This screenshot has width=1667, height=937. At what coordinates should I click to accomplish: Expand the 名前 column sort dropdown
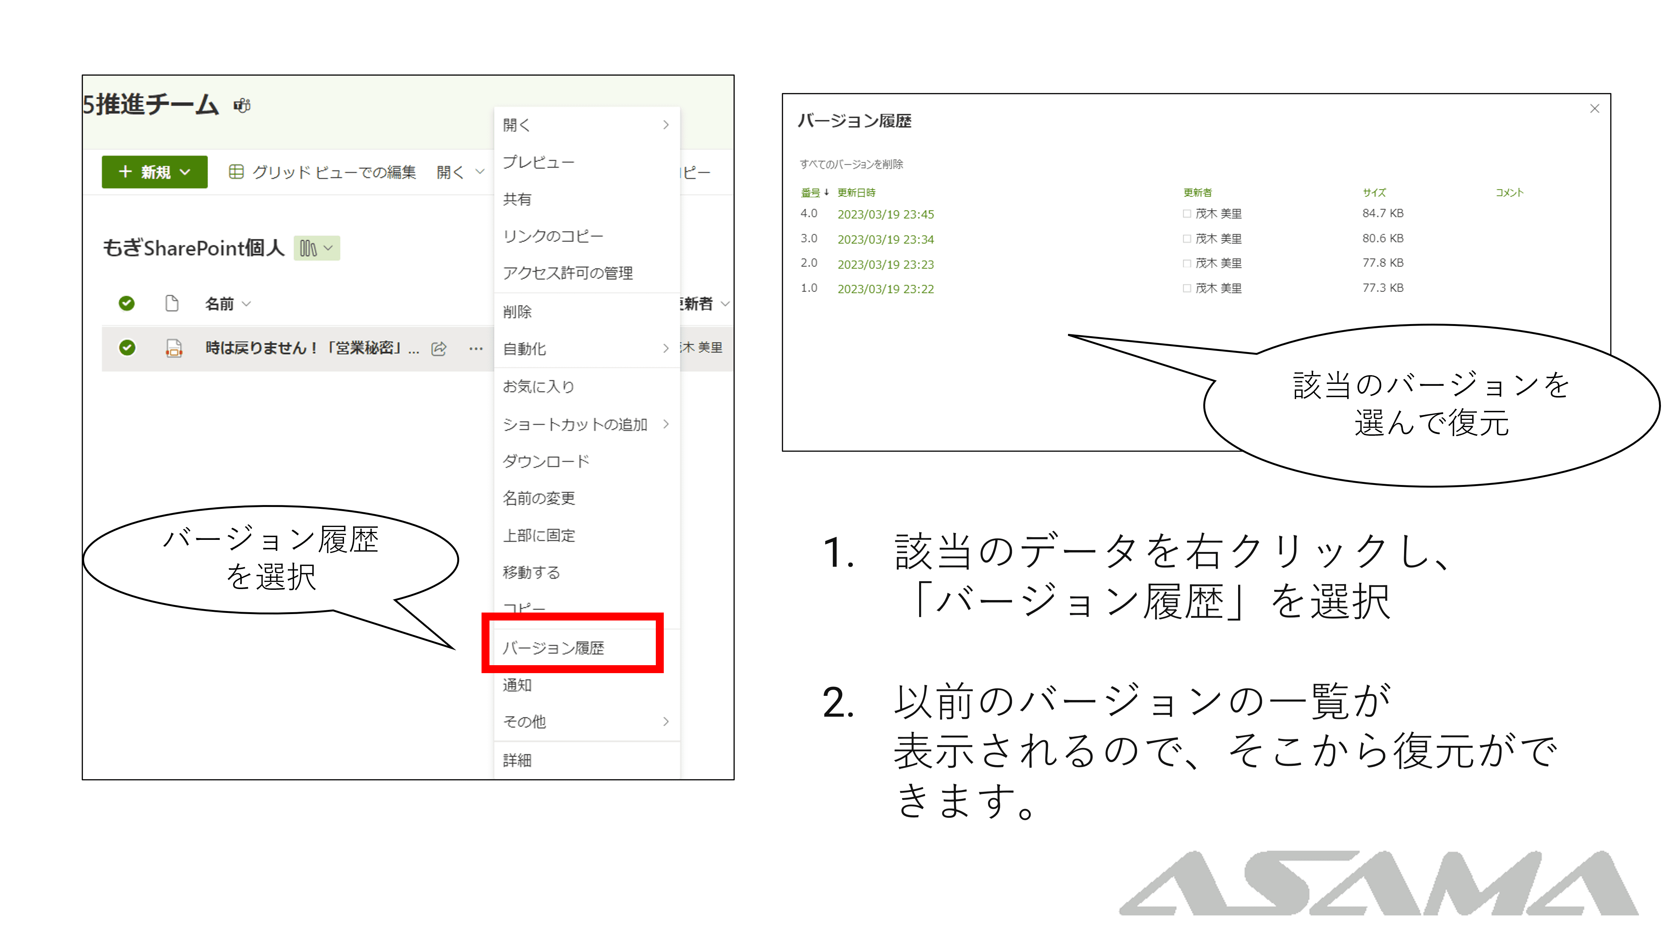point(247,304)
